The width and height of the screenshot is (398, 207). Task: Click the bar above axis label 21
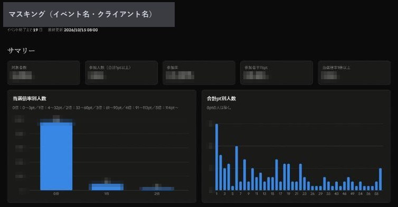[x=297, y=186]
